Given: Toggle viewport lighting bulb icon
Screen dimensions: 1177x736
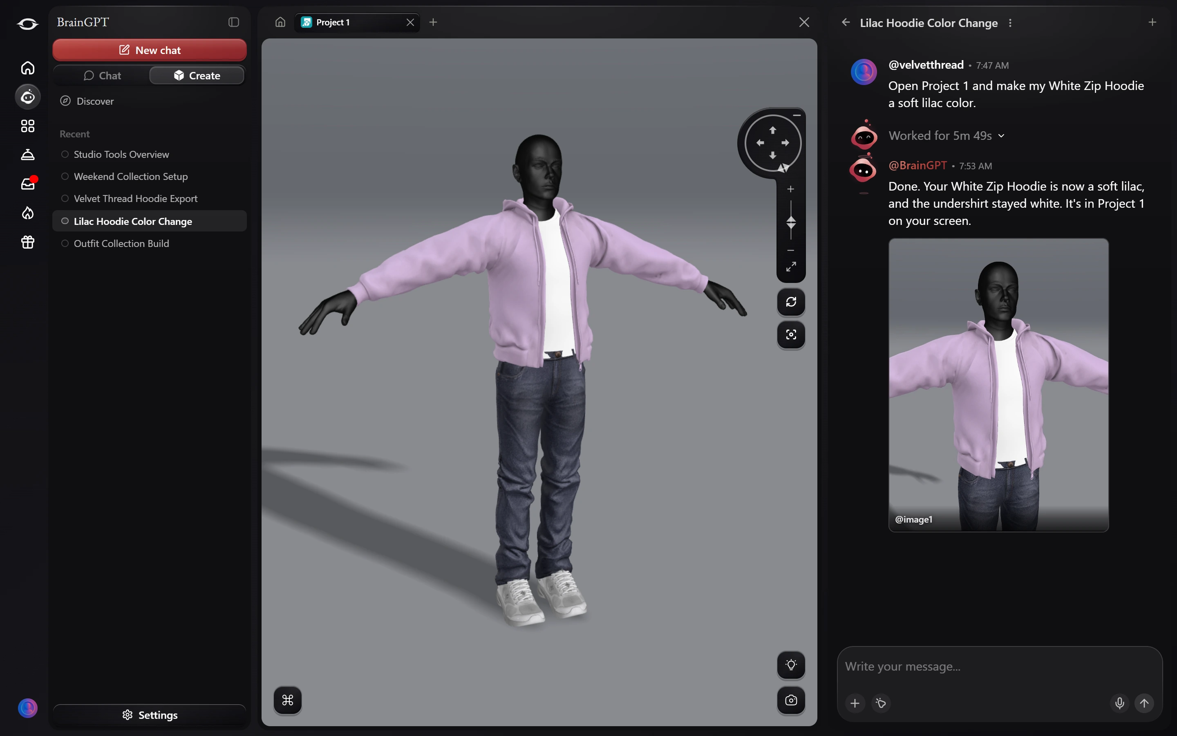Looking at the screenshot, I should (x=791, y=665).
